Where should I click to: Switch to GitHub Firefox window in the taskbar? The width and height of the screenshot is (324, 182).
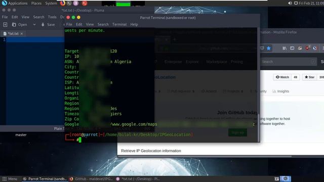(x=91, y=179)
